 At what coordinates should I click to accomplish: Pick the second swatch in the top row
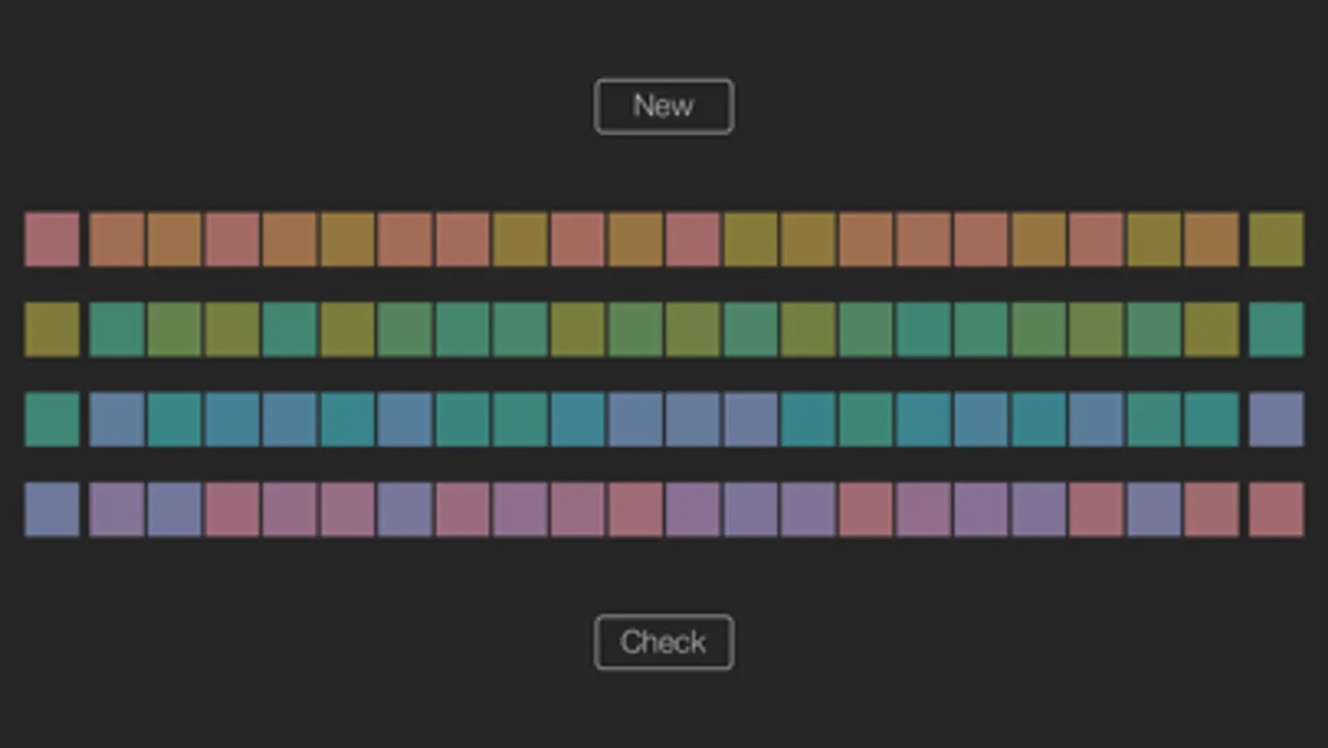(117, 239)
